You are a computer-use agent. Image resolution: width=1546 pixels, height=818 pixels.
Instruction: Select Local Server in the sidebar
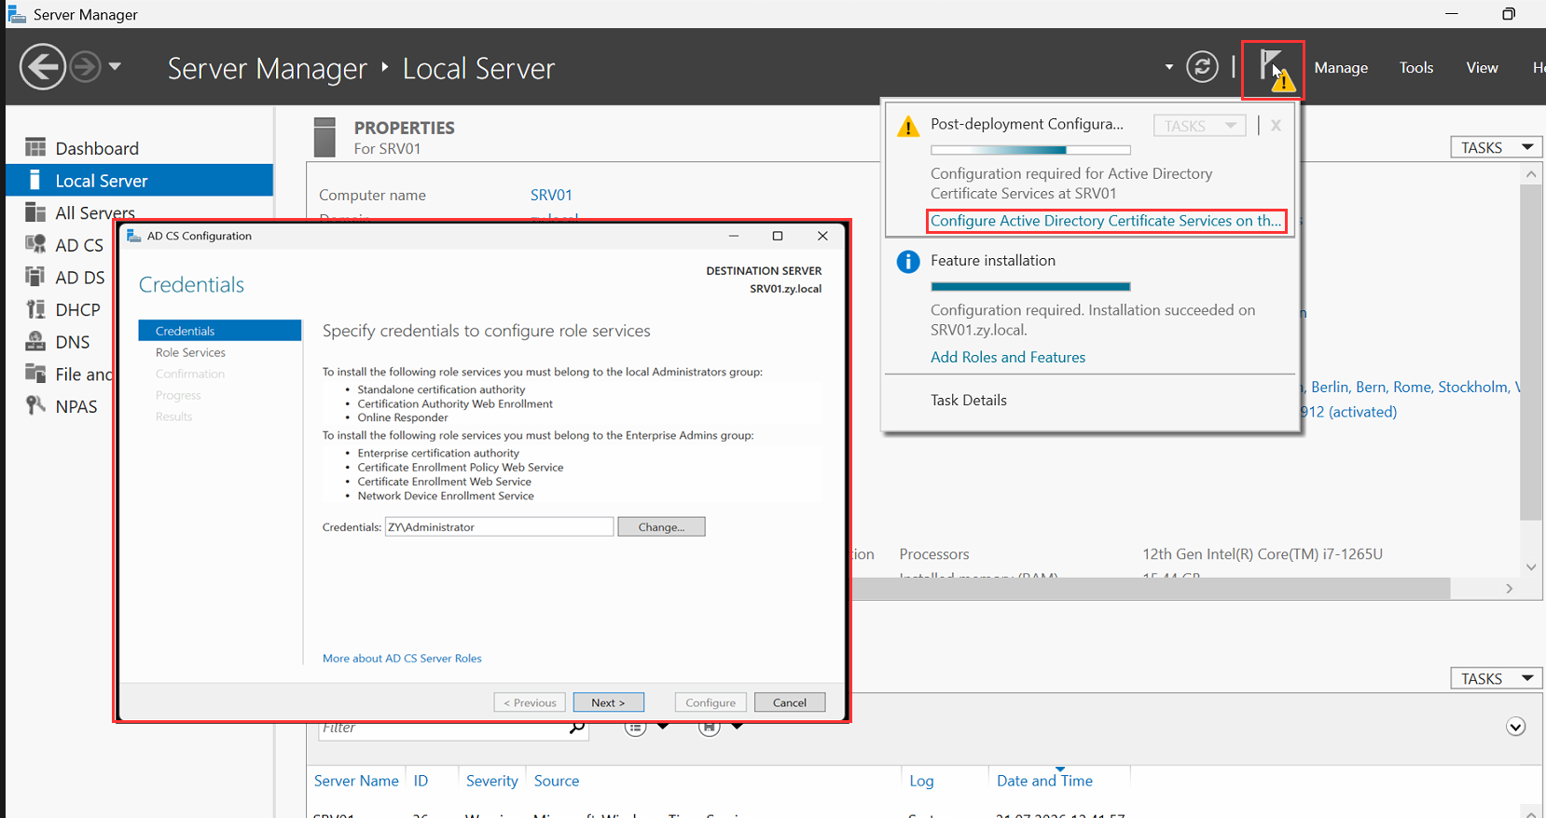pyautogui.click(x=139, y=181)
